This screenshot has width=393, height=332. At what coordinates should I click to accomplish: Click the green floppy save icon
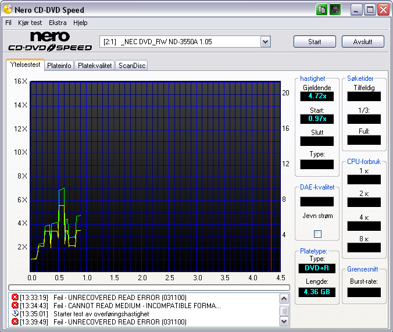point(335,9)
